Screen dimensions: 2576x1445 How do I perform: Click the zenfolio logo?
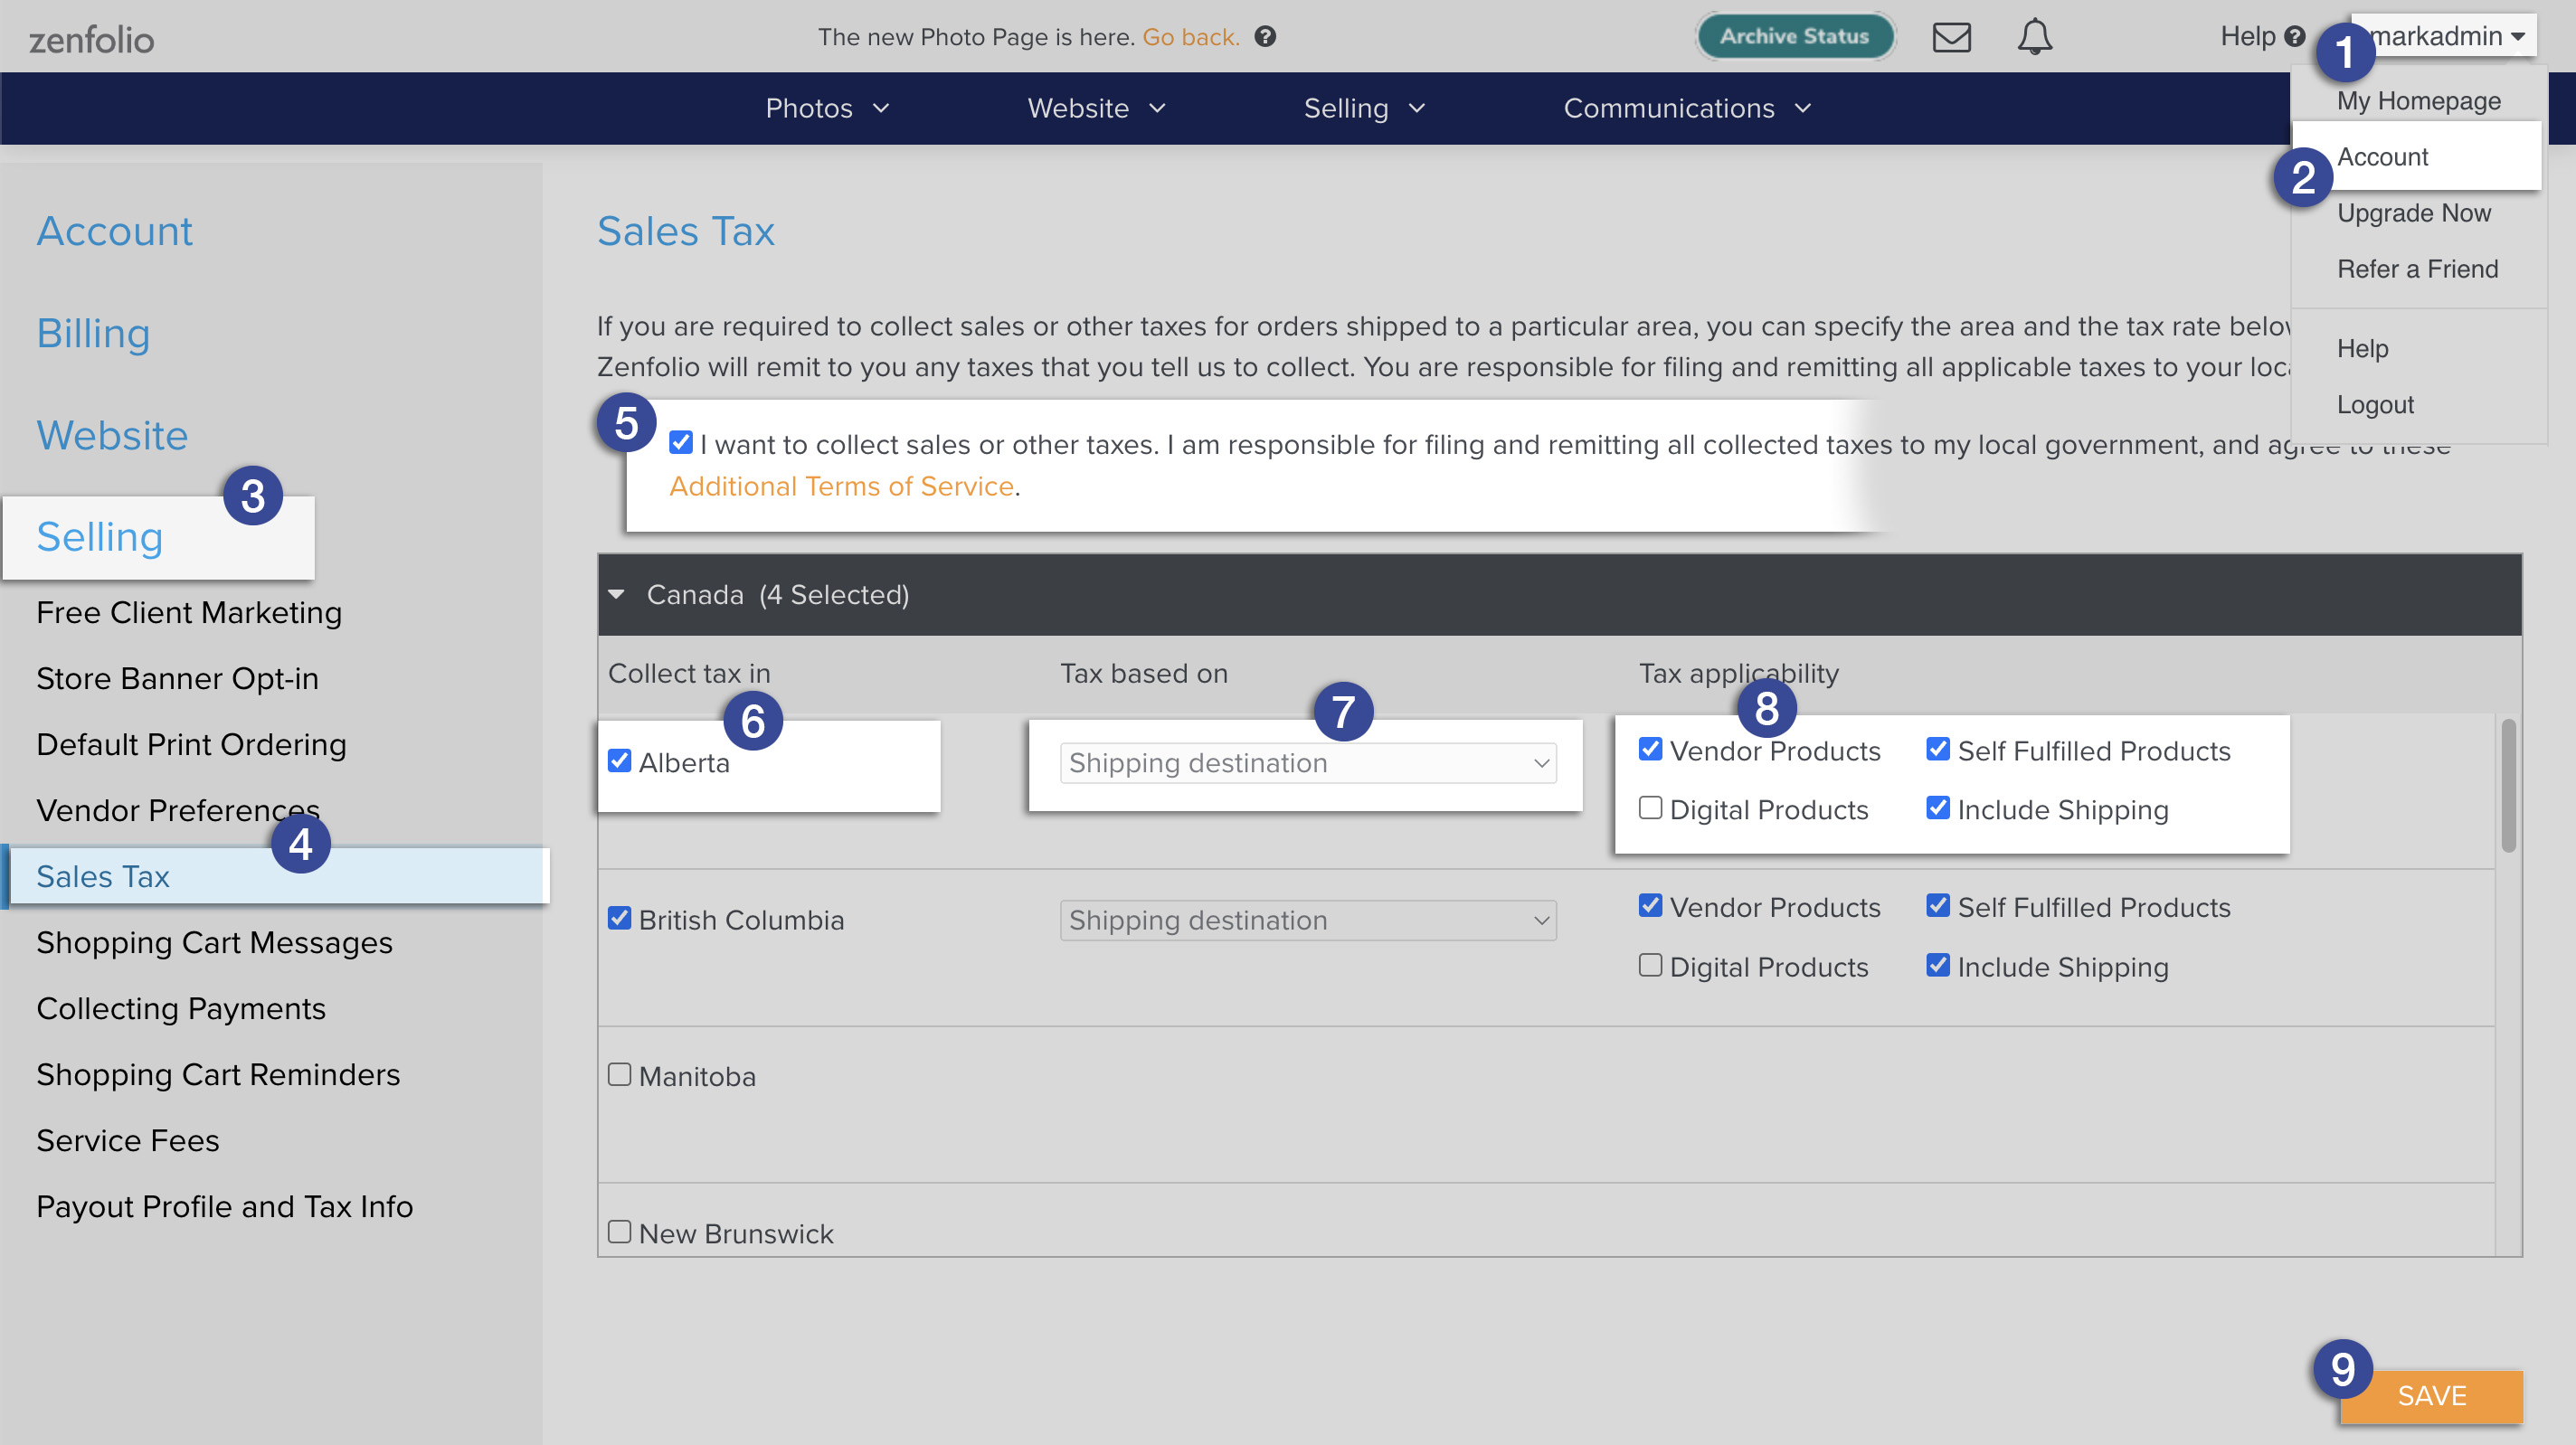[91, 40]
